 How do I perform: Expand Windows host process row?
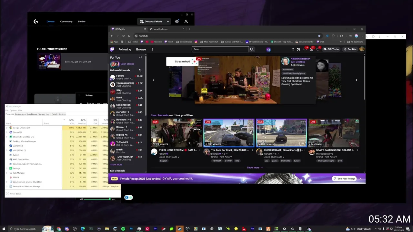(x=7, y=182)
